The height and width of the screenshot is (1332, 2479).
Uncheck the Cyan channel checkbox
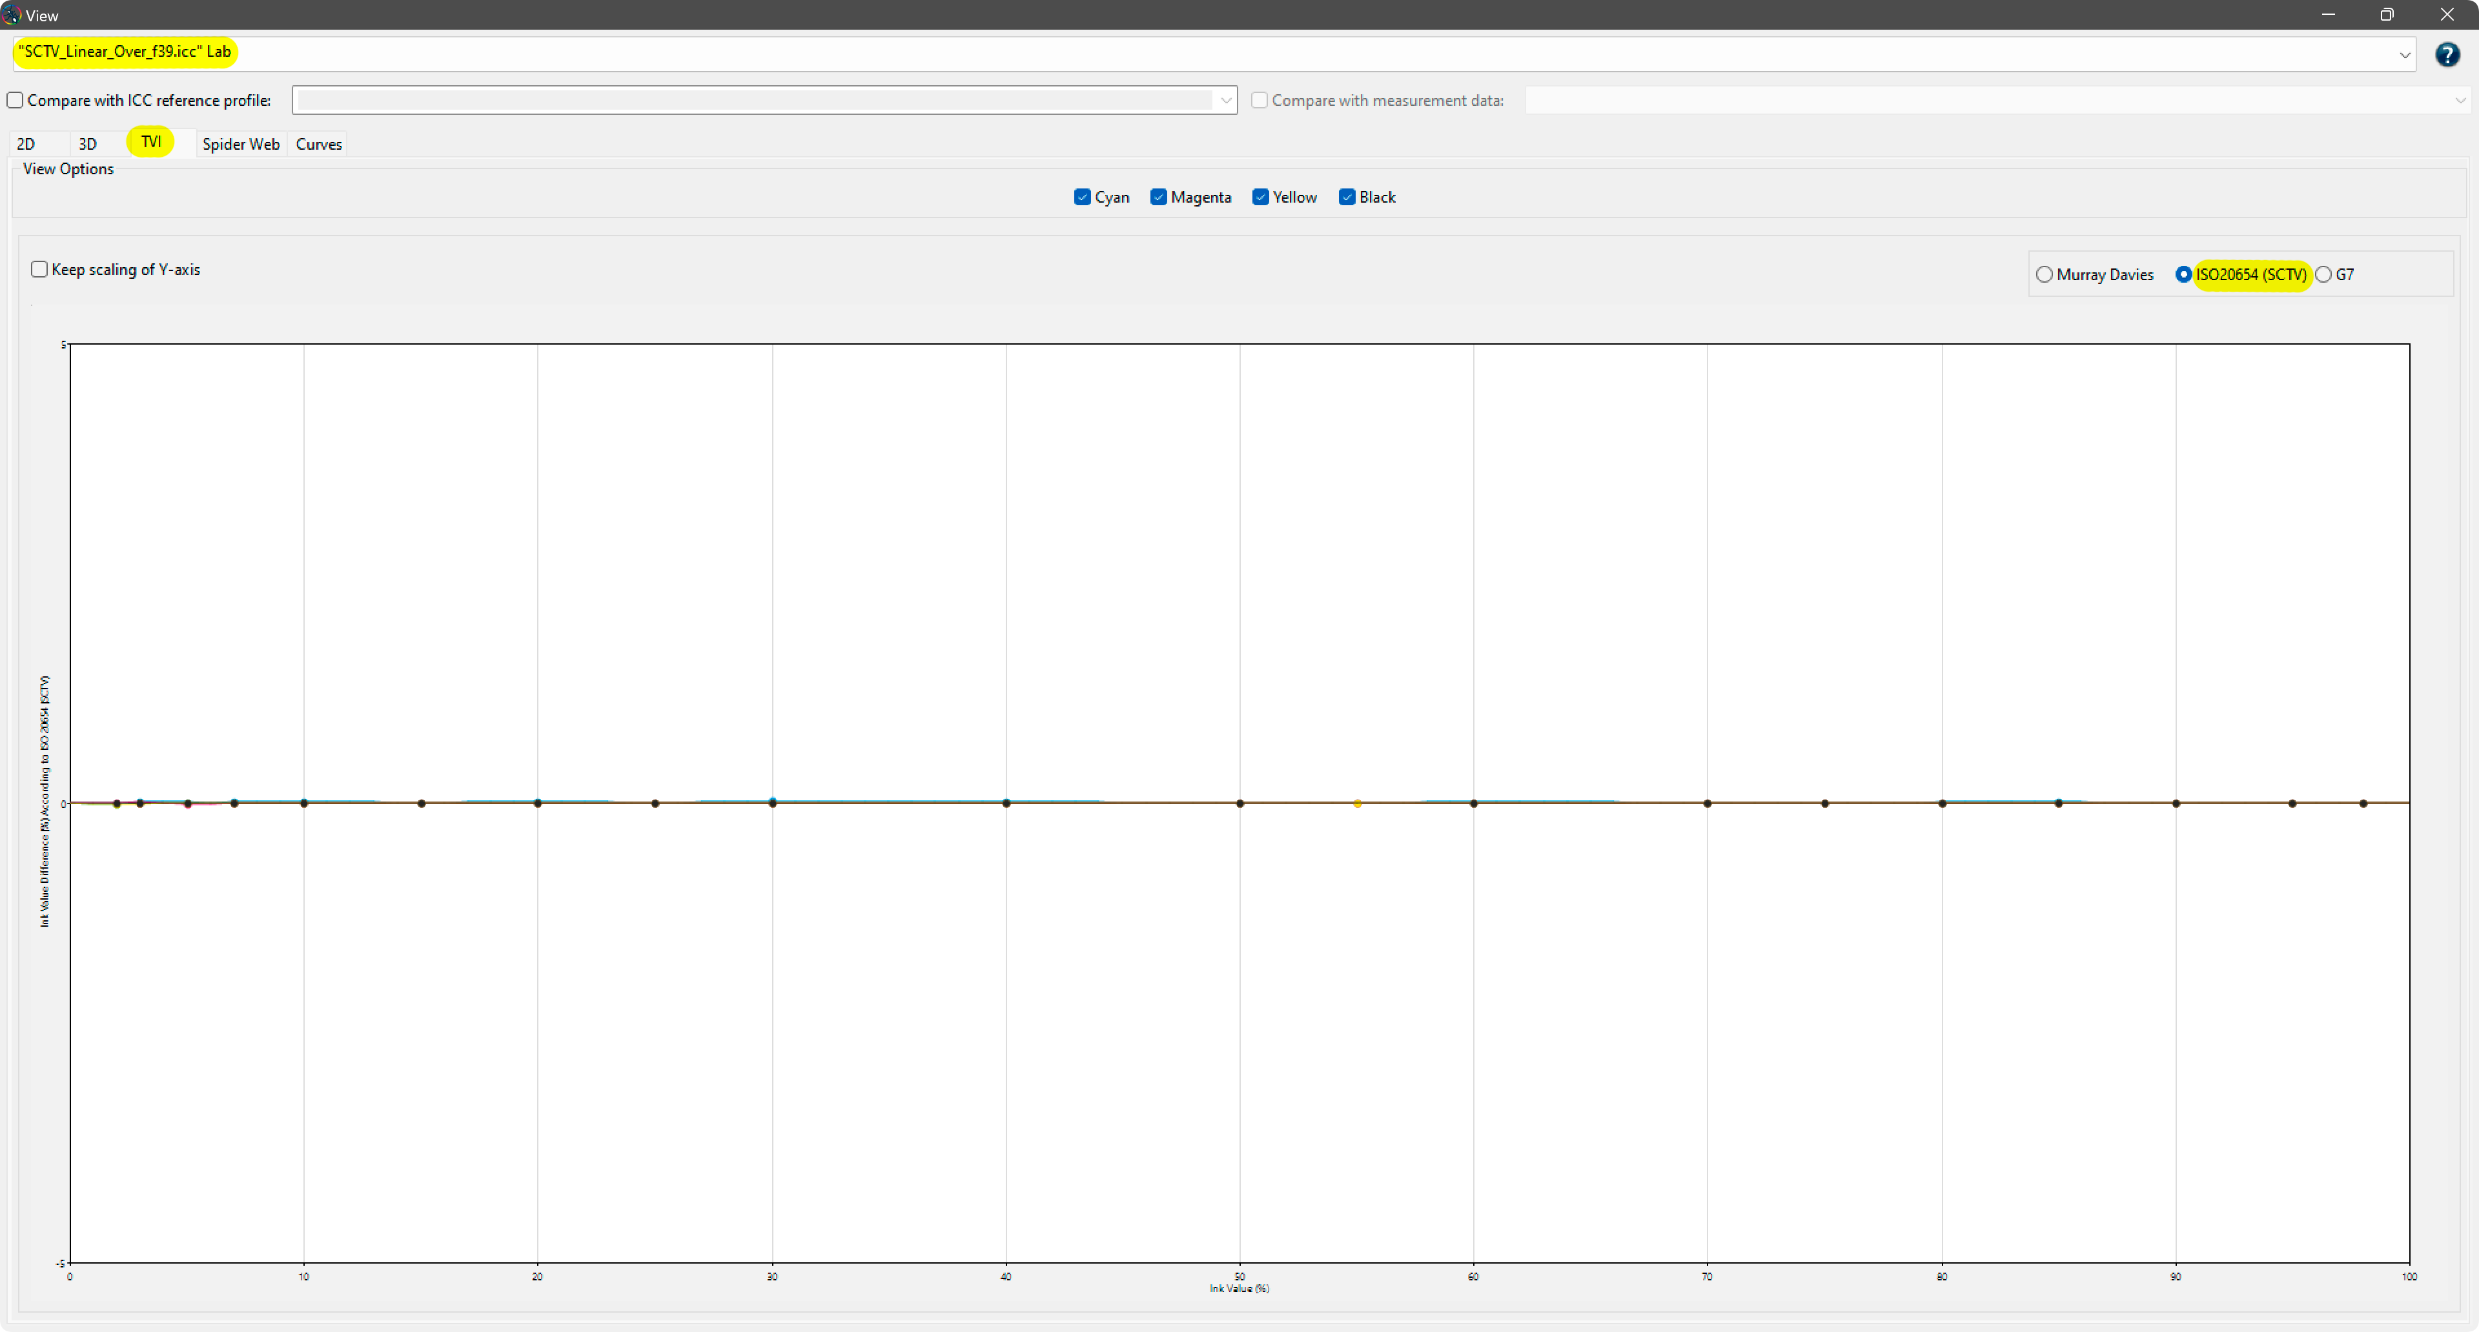click(1082, 197)
